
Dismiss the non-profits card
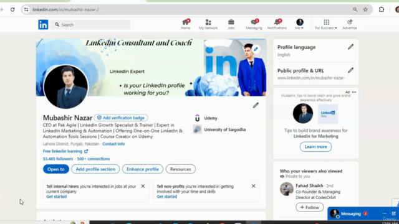point(254,186)
